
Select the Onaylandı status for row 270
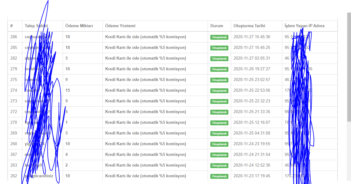(x=219, y=123)
